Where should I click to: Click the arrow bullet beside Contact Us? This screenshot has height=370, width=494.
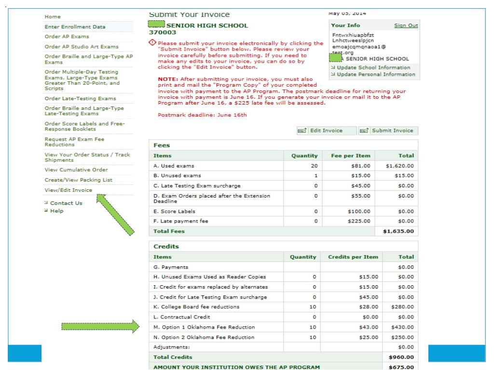click(46, 203)
